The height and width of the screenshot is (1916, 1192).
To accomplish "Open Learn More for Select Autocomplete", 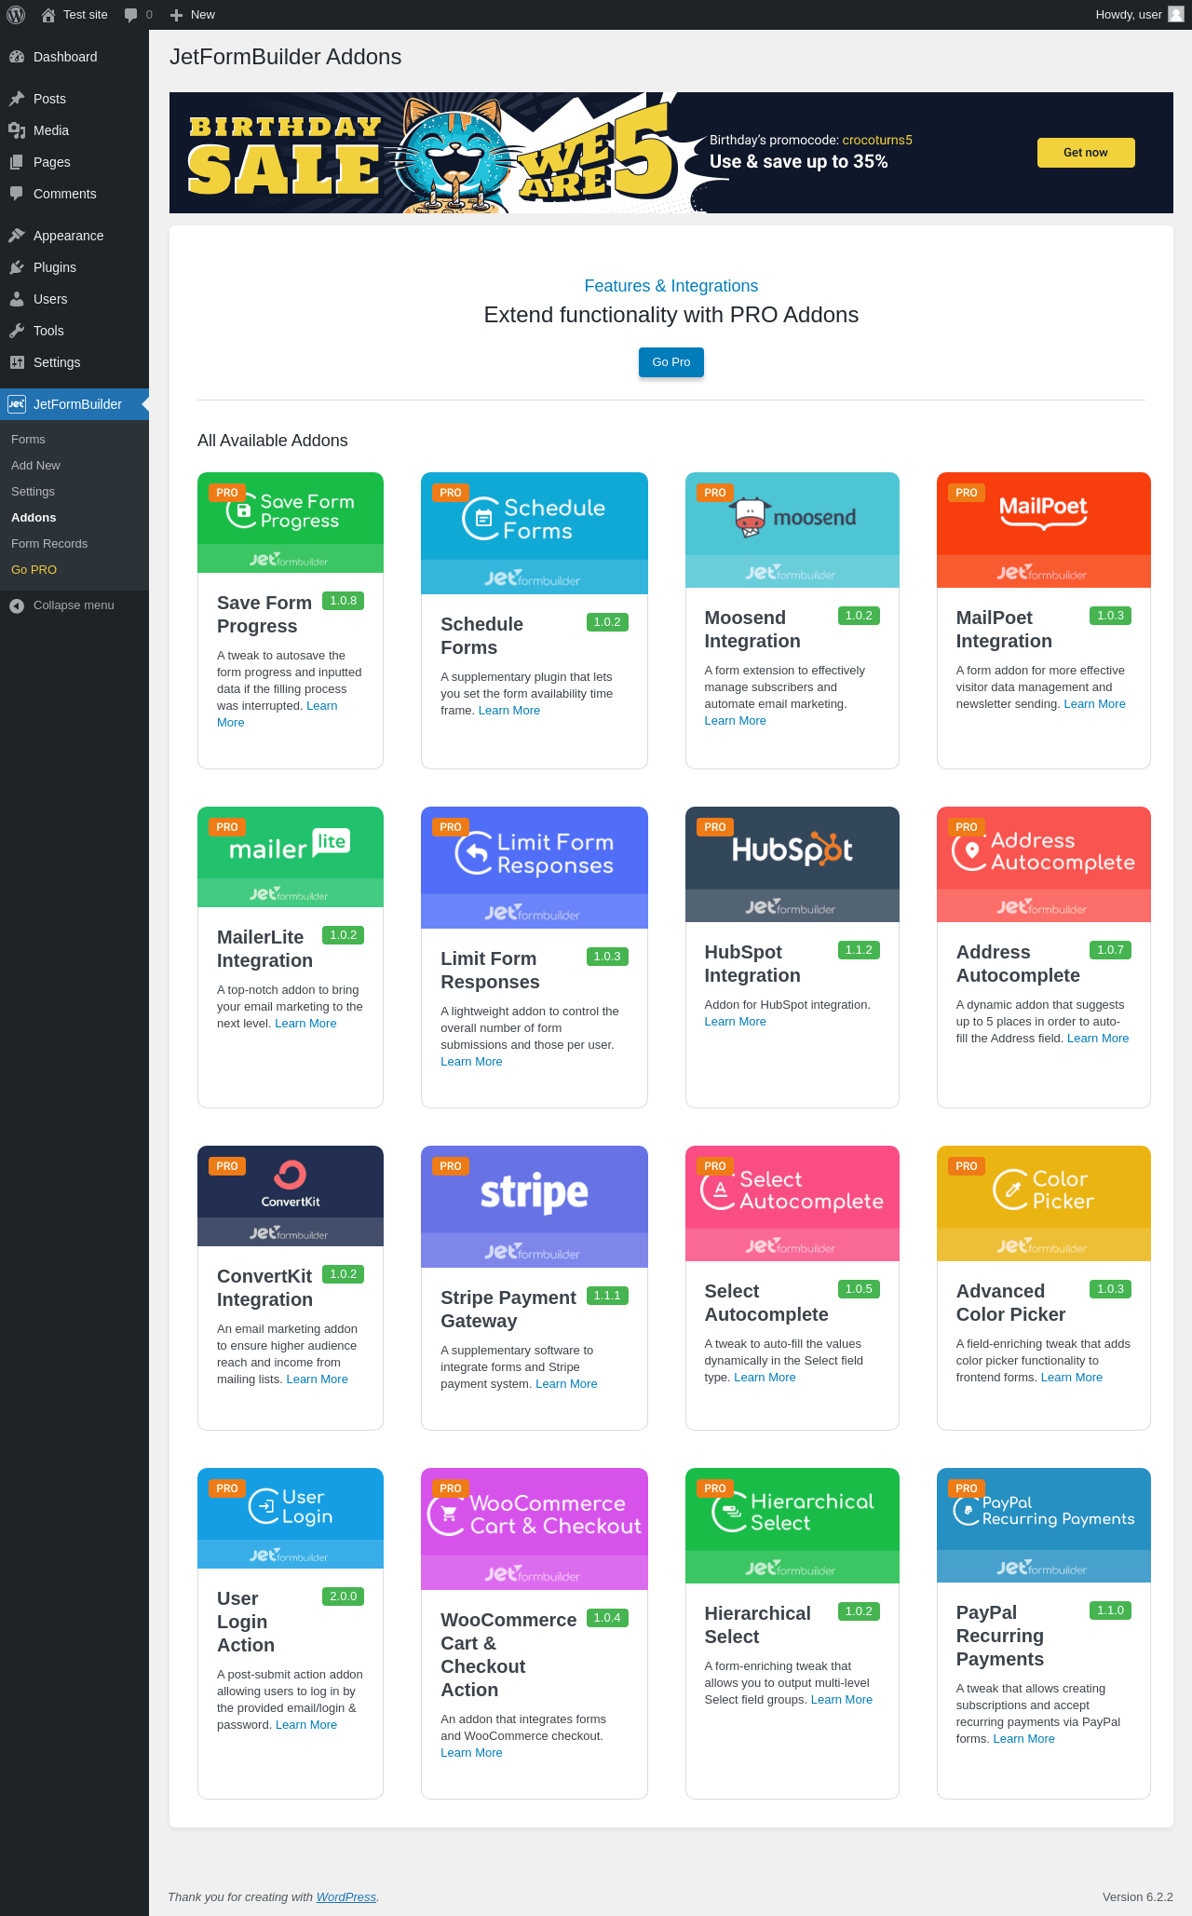I will pos(765,1378).
